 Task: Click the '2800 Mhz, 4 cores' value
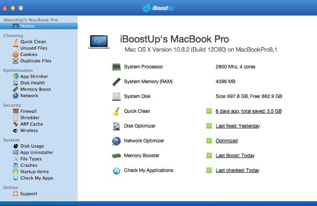click(235, 67)
